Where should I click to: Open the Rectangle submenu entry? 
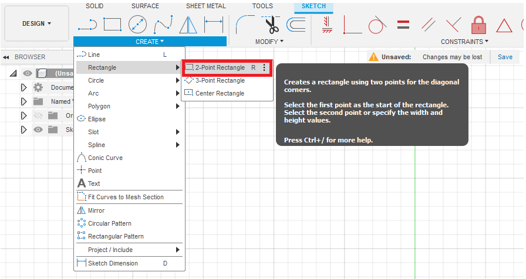[130, 67]
